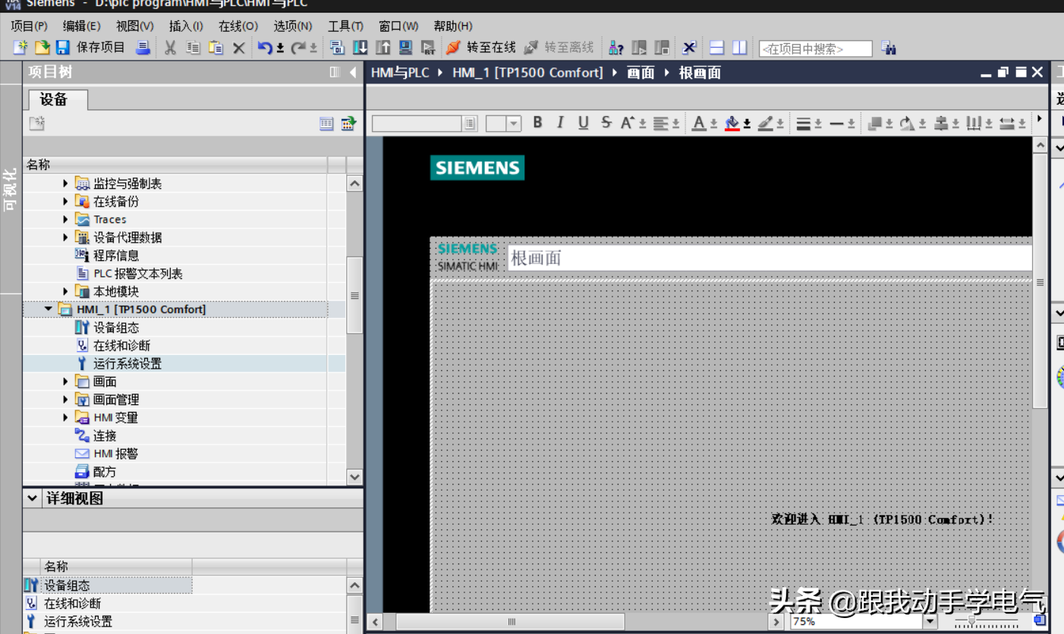Click the fill color bucket swatch
This screenshot has height=634, width=1064.
coord(732,123)
